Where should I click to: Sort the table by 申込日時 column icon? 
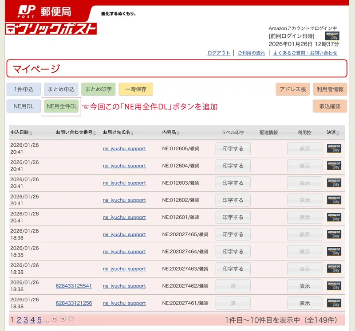tap(31, 133)
